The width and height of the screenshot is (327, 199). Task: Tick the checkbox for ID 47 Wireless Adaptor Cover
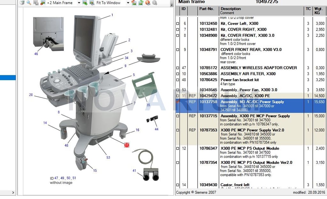pyautogui.click(x=178, y=68)
